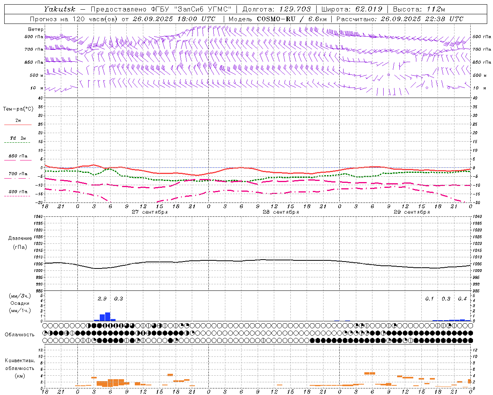Click the '(км)' convective height unit label
The height and width of the screenshot is (395, 493).
pyautogui.click(x=20, y=376)
